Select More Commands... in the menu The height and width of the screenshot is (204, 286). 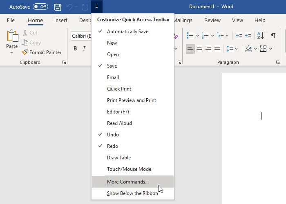(128, 182)
